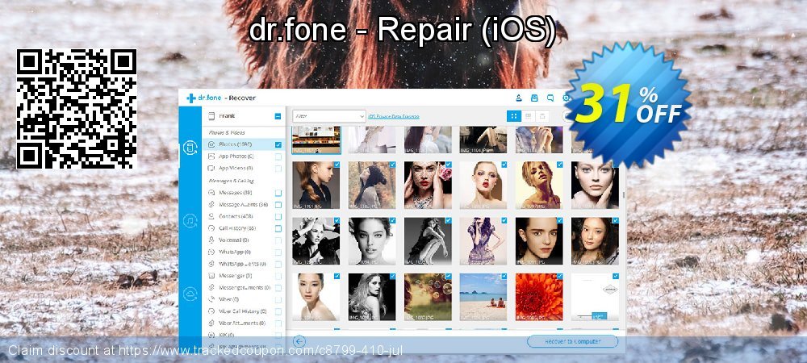807x363 pixels.
Task: Open the girl with ponytail thumbnail
Action: pyautogui.click(x=316, y=185)
